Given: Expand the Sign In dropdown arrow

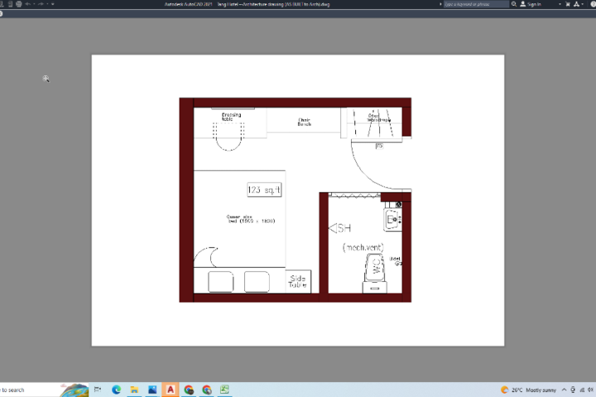Looking at the screenshot, I should tap(560, 4).
